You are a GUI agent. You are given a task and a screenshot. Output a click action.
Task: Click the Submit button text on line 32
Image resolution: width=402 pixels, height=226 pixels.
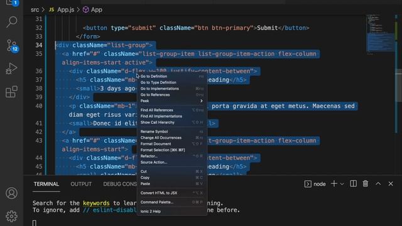point(268,28)
